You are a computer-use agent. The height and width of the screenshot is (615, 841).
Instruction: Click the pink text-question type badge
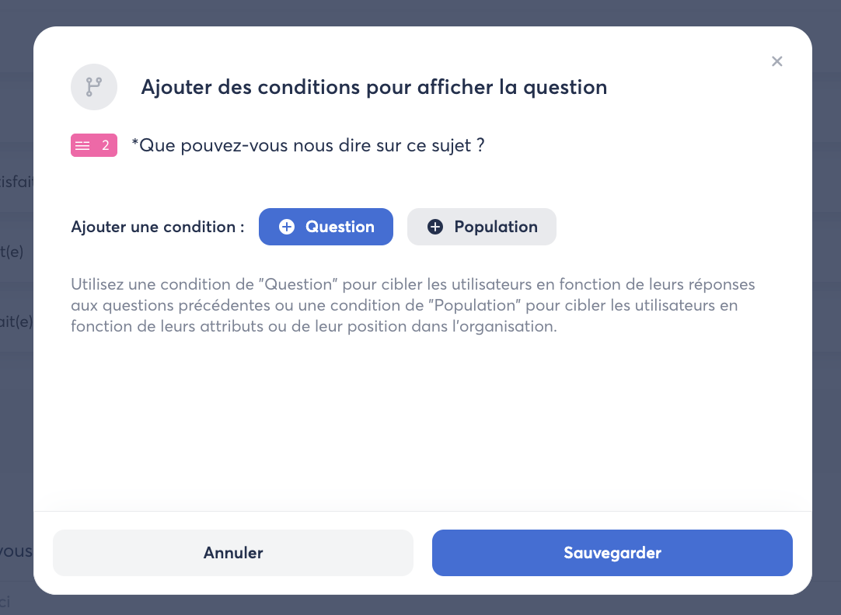click(94, 145)
